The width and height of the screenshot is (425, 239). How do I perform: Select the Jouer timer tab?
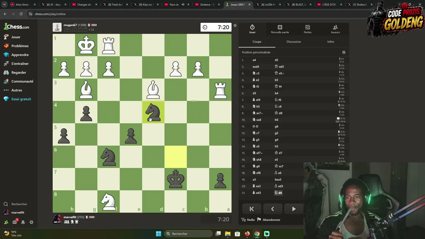[252, 29]
